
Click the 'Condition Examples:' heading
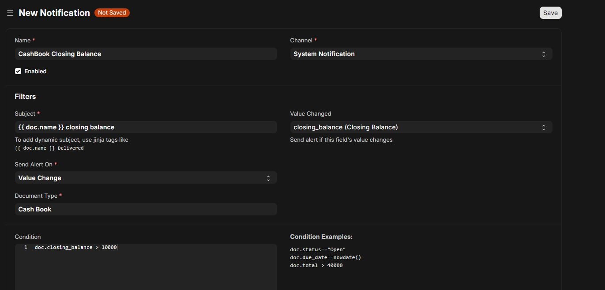pos(321,237)
